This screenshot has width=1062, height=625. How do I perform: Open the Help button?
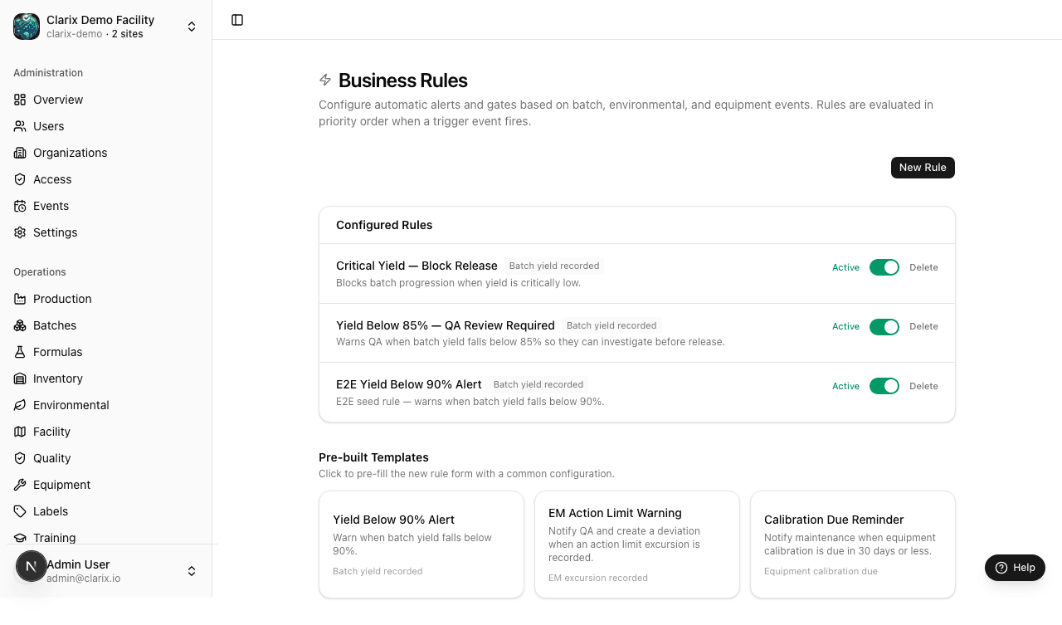(x=1015, y=568)
